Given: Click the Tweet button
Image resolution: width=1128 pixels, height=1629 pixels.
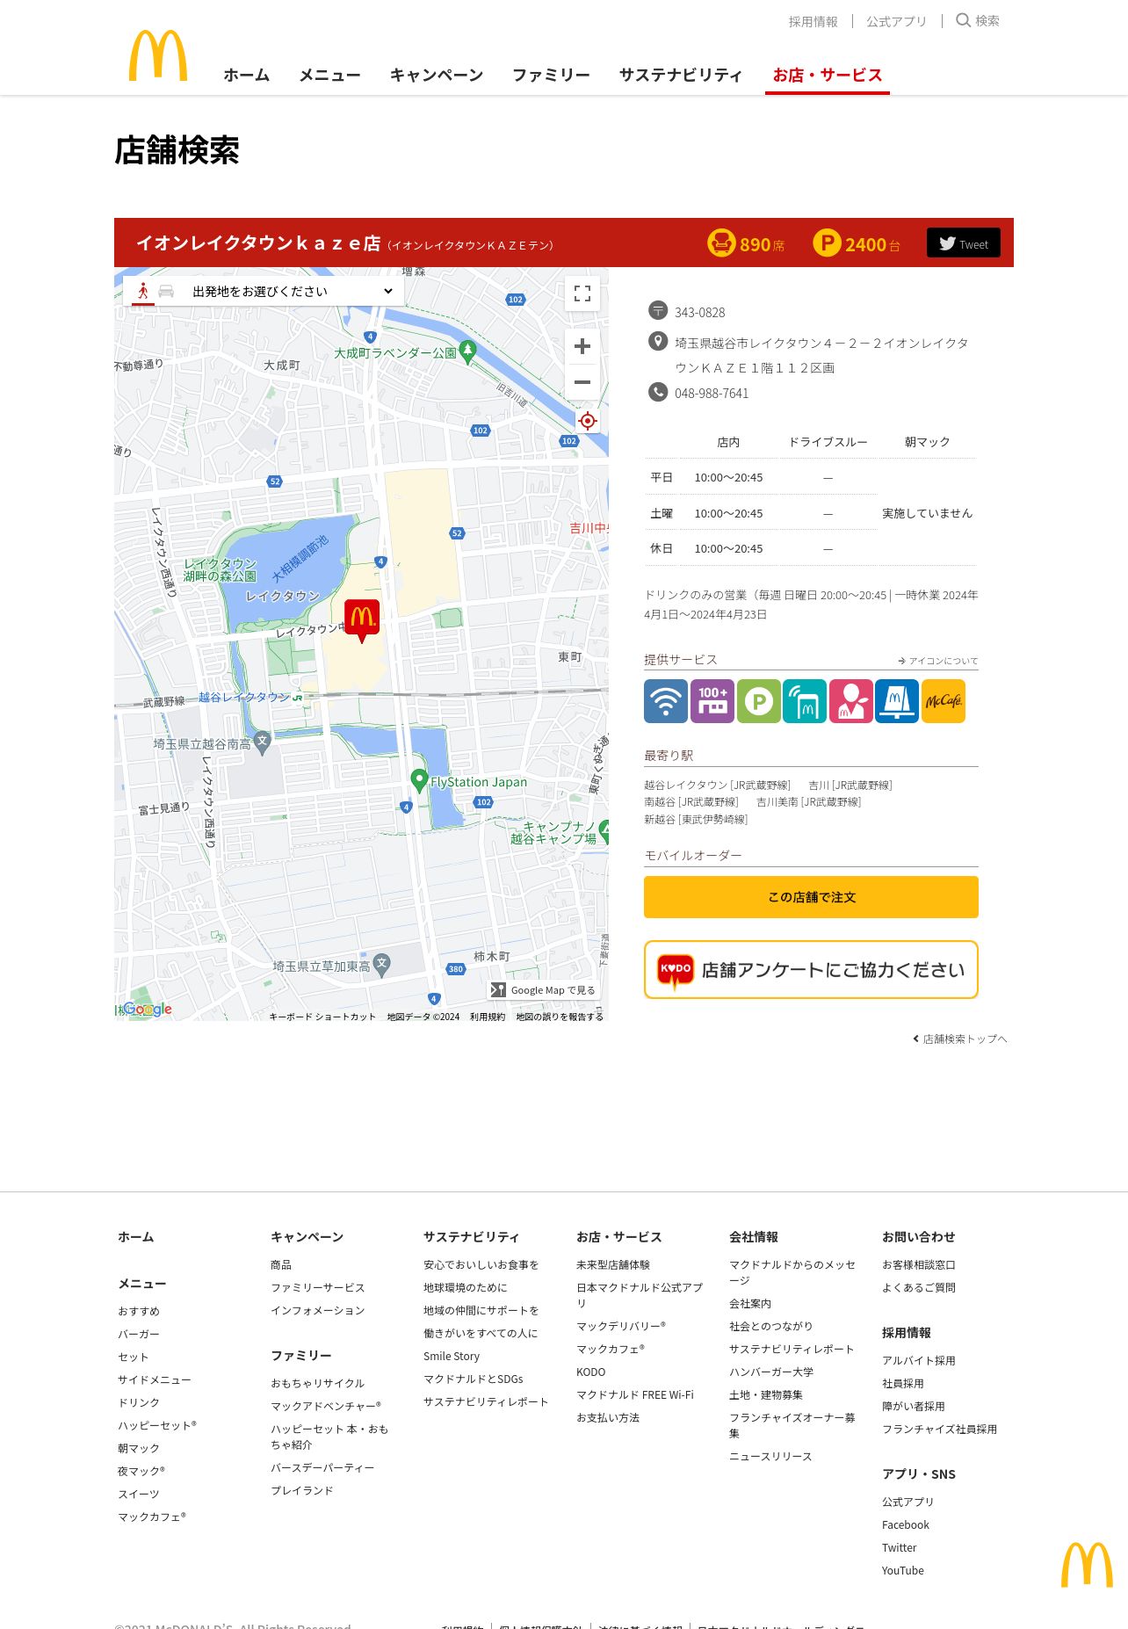Looking at the screenshot, I should tap(964, 243).
